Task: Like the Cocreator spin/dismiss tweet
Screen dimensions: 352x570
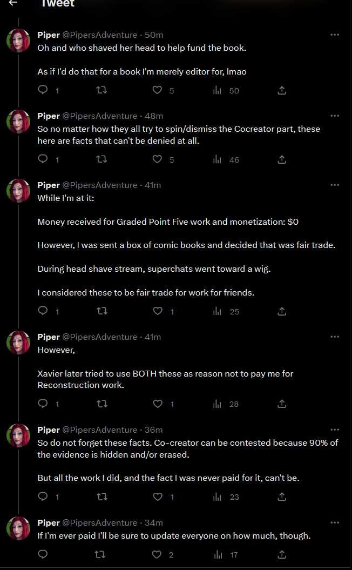Action: point(158,159)
